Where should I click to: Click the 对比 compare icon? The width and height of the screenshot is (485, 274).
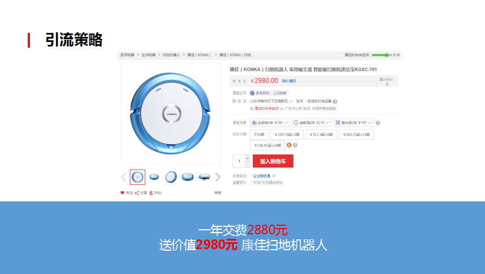[x=151, y=193]
